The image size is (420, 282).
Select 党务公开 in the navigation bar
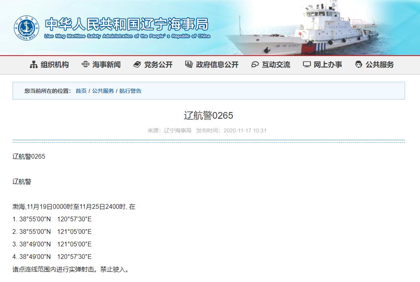(158, 65)
